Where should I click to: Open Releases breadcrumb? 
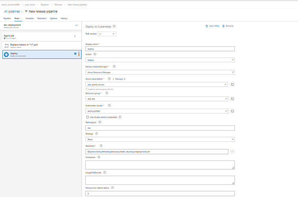pyautogui.click(x=58, y=4)
